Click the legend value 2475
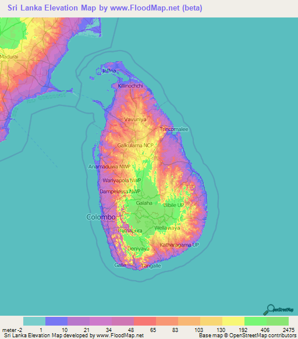The width and height of the screenshot is (298, 339). [289, 330]
